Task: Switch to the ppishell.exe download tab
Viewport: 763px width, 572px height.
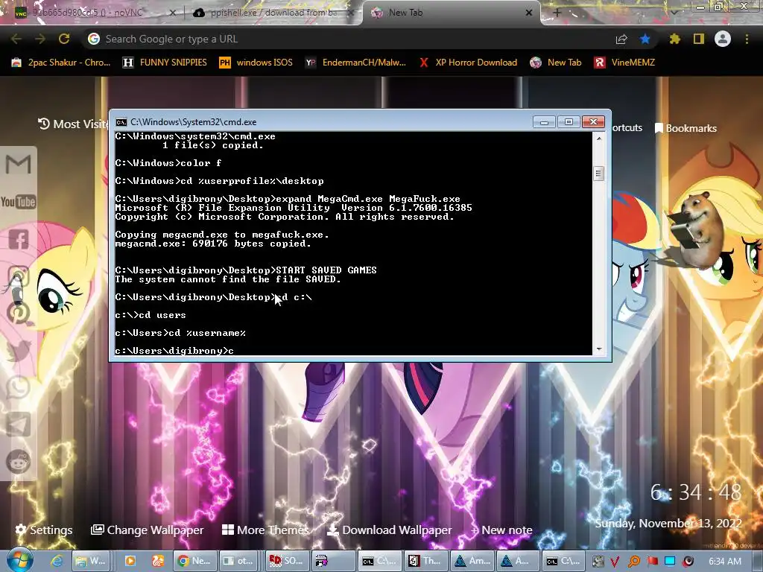Action: point(273,13)
